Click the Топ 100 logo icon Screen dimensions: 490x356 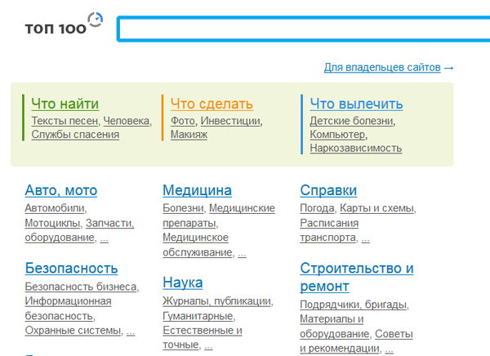pyautogui.click(x=64, y=24)
